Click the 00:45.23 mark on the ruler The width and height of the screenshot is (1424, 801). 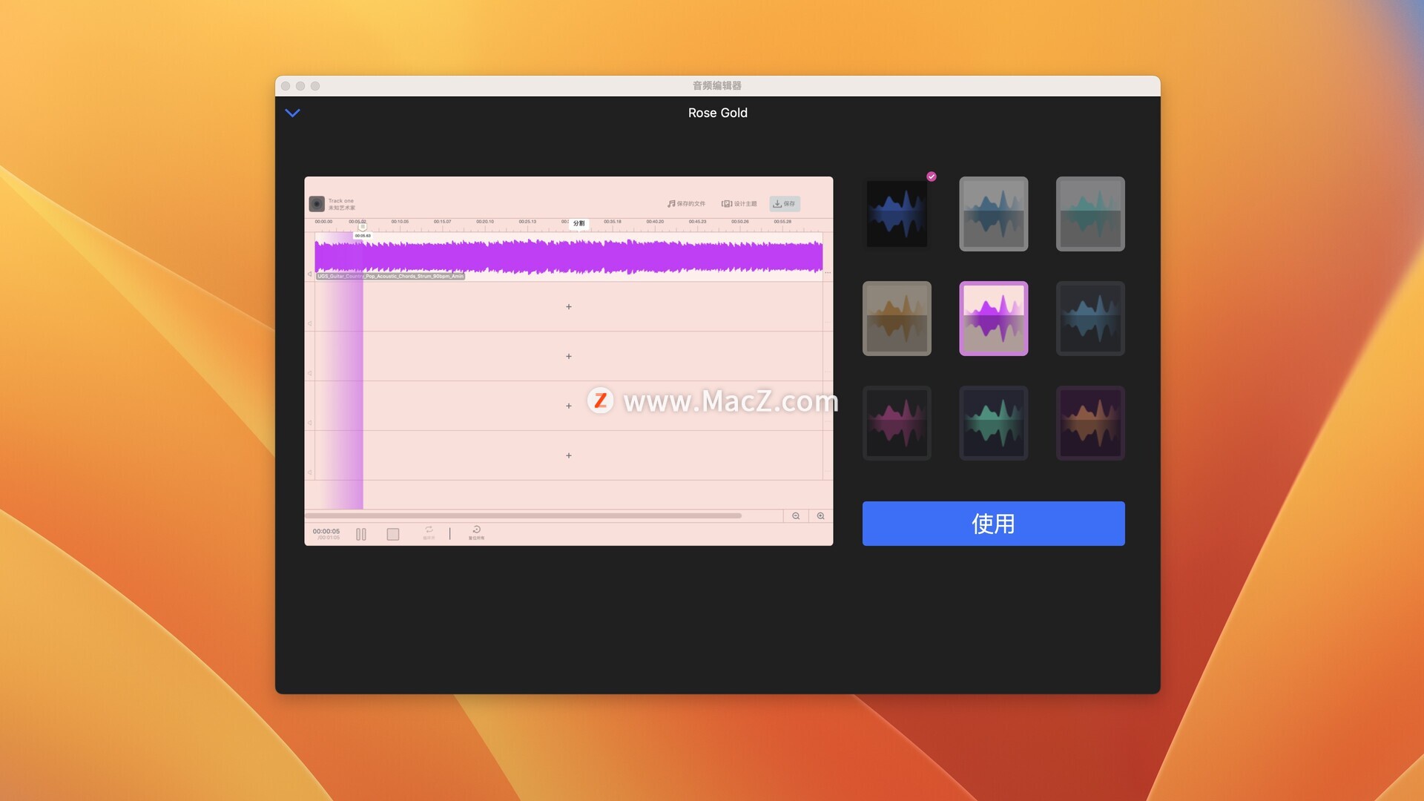coord(697,222)
